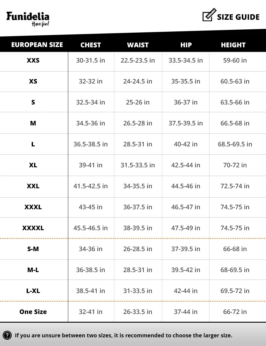Click the CHEST column header
This screenshot has width=266, height=346.
tap(91, 45)
